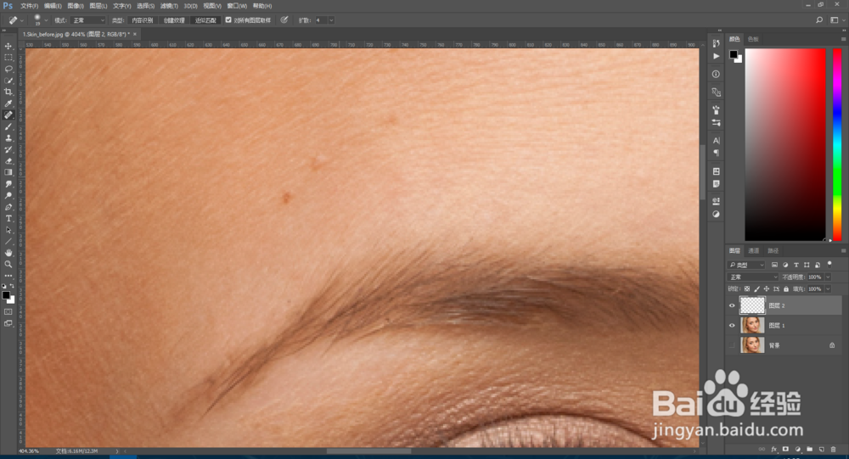Select the Brush tool
The height and width of the screenshot is (459, 849).
8,126
